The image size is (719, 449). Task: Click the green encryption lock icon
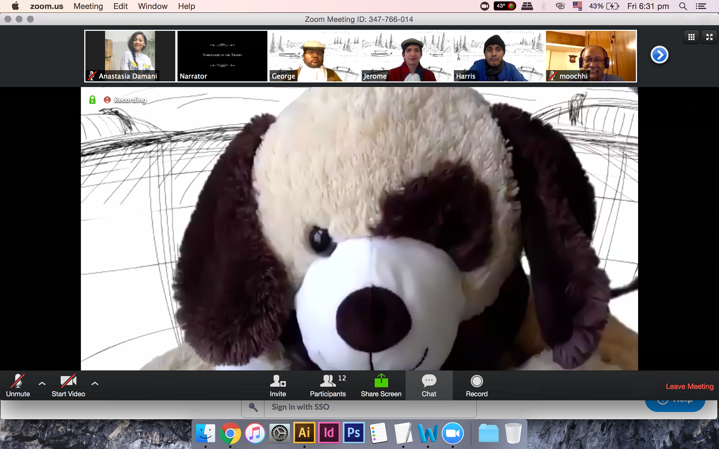92,100
